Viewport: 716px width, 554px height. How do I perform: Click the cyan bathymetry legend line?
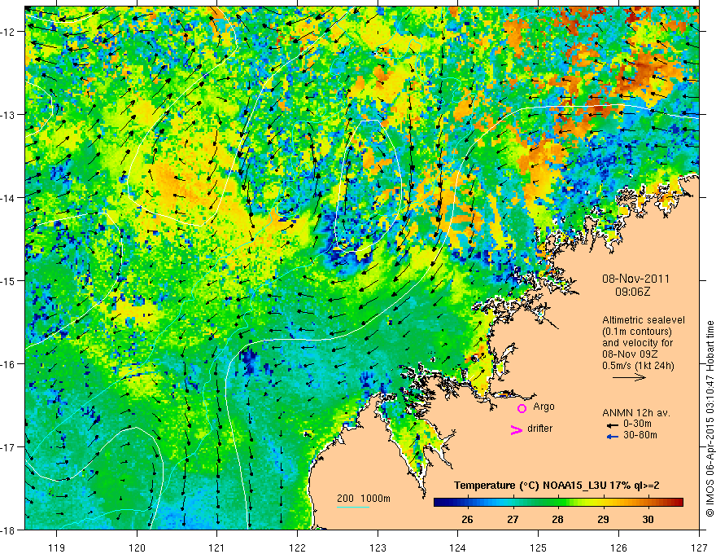click(353, 507)
